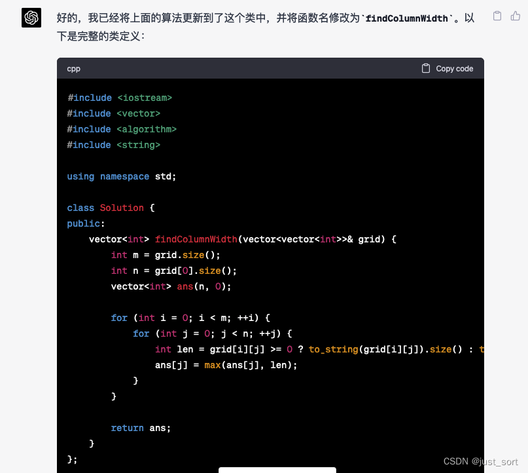
Task: Give a thumbs up to the response
Action: [x=514, y=16]
